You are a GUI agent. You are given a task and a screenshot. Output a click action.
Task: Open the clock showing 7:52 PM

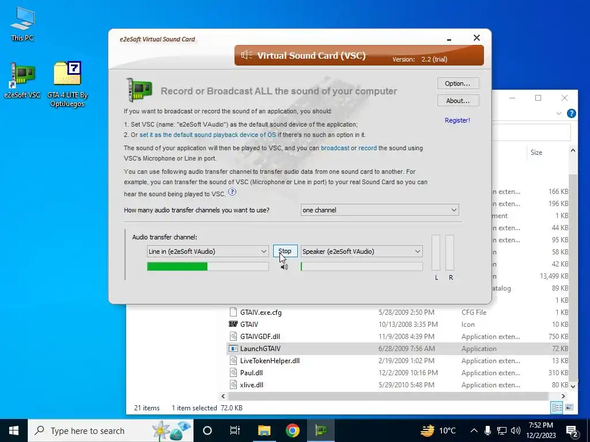(541, 430)
